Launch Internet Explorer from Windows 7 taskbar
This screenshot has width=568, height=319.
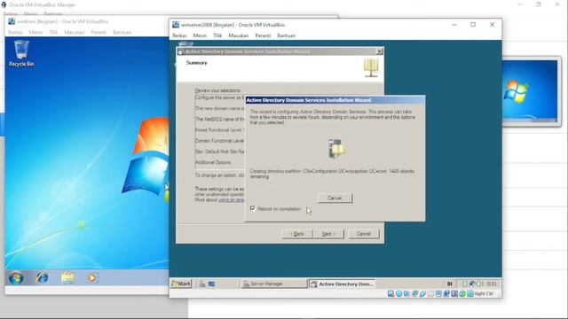click(x=42, y=277)
